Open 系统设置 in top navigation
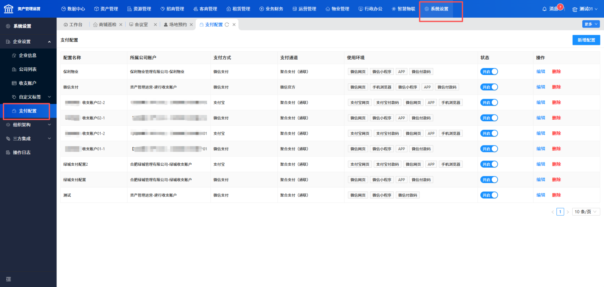Screen dimensions: 604x287 click(x=436, y=9)
